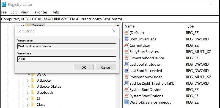The width and height of the screenshot is (220, 108).
Task: Select the LastBootShutdown value name
Action: [x=145, y=64]
